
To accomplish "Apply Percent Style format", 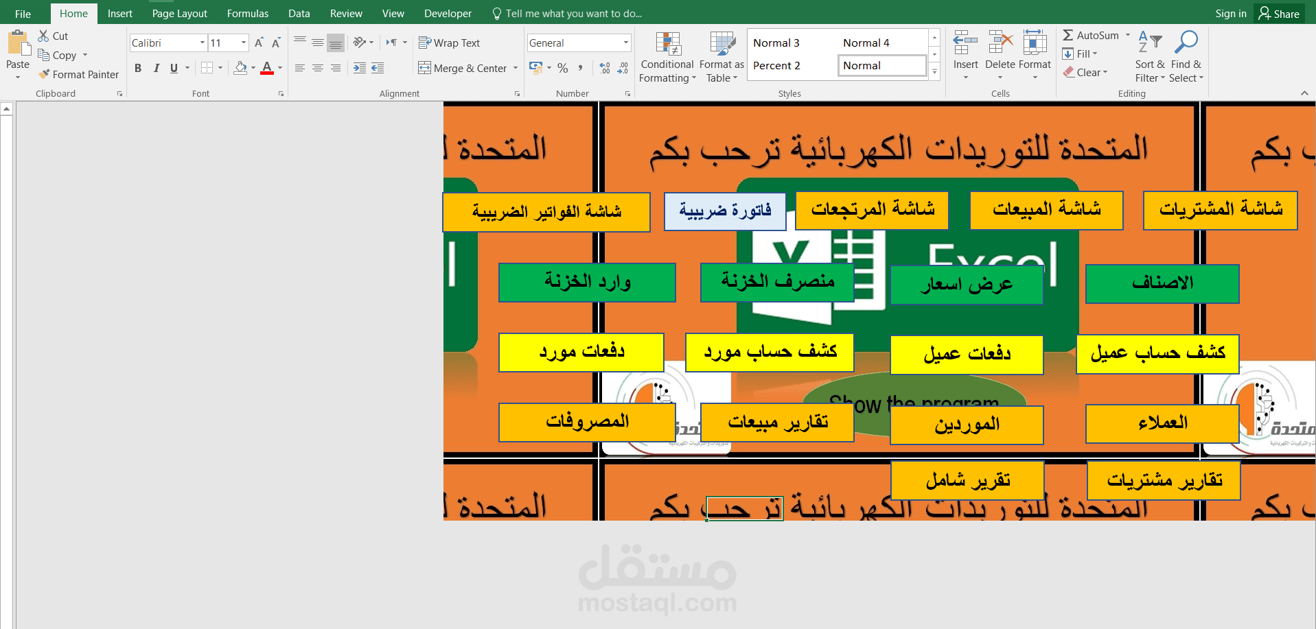I will [x=563, y=68].
